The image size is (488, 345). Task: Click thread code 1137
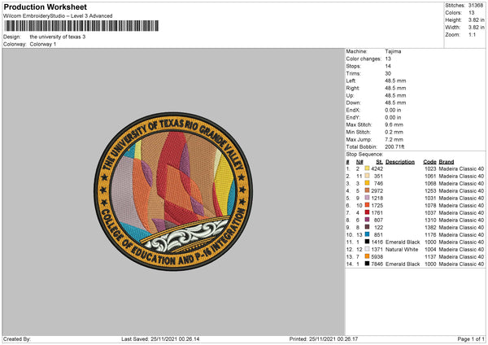click(x=430, y=256)
